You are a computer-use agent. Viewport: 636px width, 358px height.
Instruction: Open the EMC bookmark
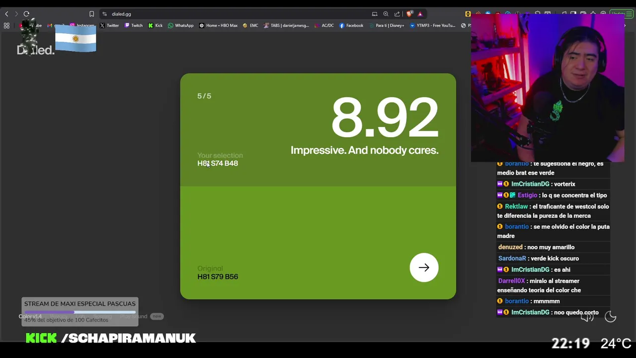250,25
